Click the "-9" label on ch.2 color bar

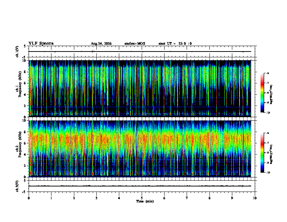pyautogui.click(x=267, y=163)
